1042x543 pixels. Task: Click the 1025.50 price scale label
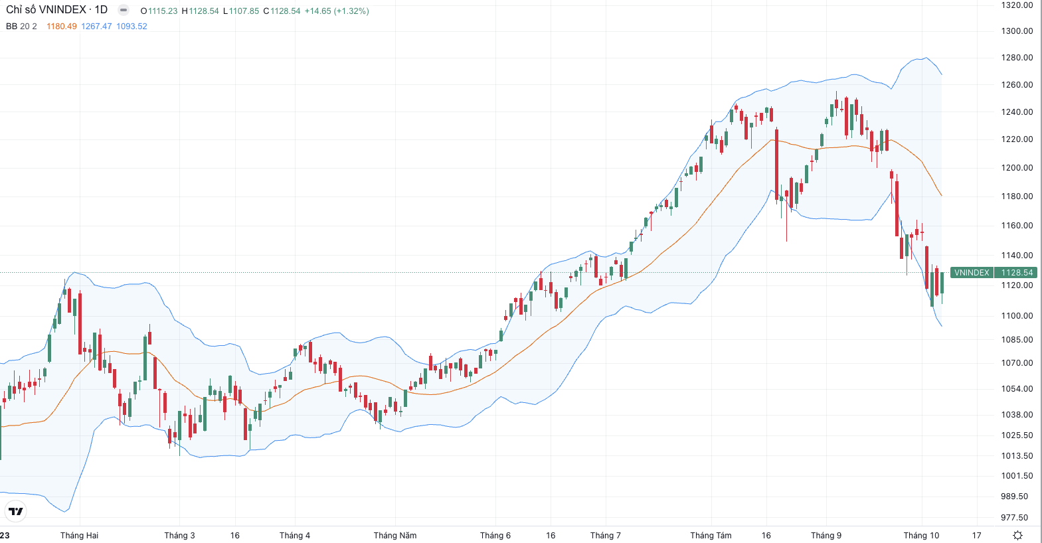pos(1017,435)
